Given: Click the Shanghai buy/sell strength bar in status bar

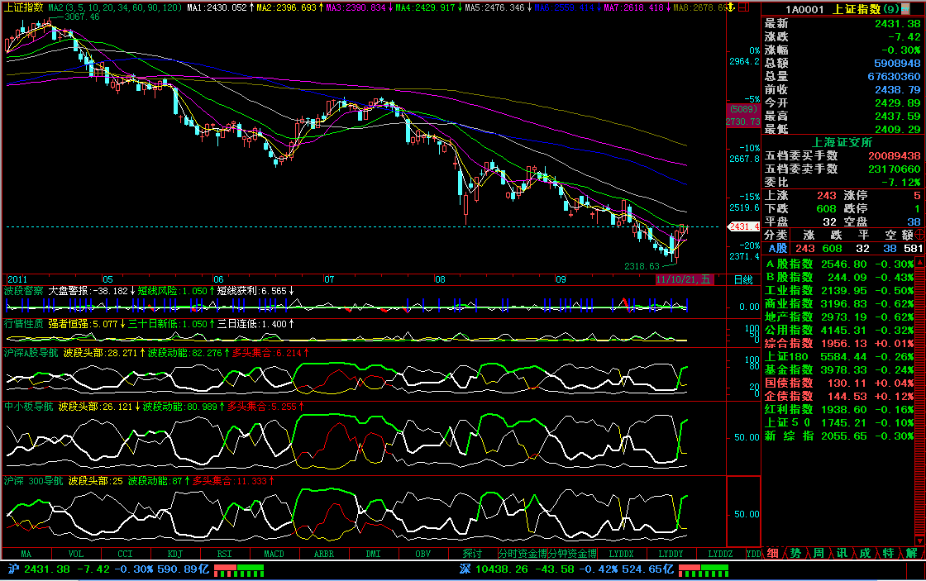Looking at the screenshot, I should [x=239, y=569].
